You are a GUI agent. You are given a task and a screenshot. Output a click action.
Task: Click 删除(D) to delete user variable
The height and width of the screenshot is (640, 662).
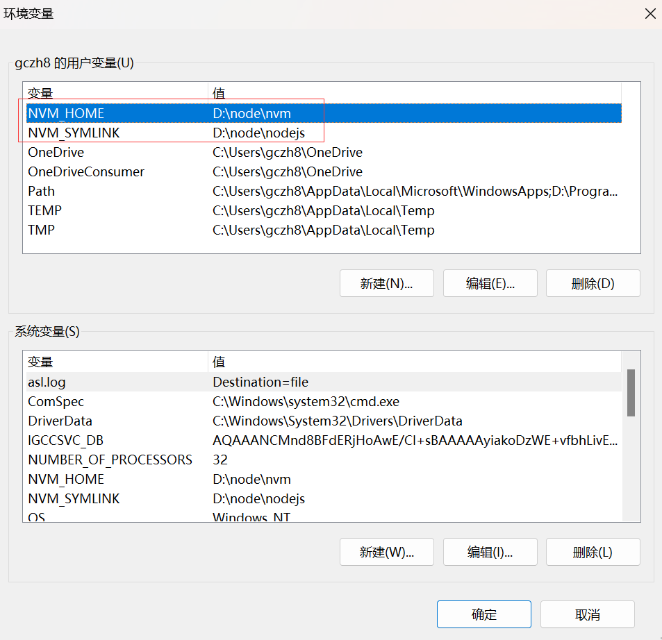[593, 283]
